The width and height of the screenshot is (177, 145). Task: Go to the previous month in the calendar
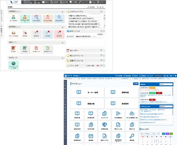click(142, 133)
